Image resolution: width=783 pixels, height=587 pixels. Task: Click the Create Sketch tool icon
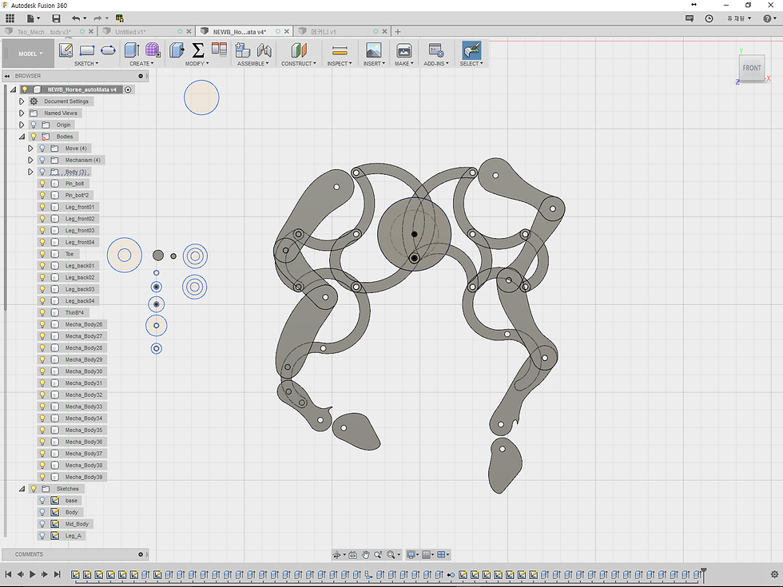[x=66, y=50]
